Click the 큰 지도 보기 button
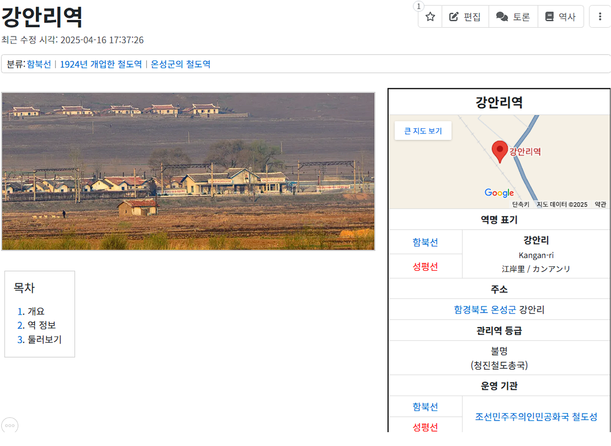The height and width of the screenshot is (446, 611). 423,131
